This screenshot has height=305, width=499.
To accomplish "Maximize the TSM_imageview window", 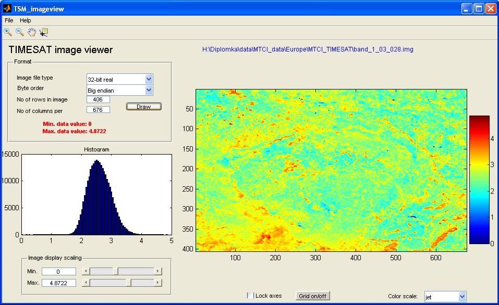I will (x=479, y=8).
